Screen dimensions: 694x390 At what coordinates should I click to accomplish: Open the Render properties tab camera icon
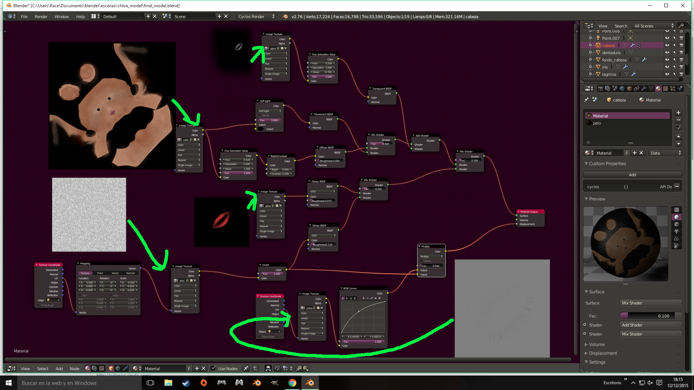click(x=600, y=88)
